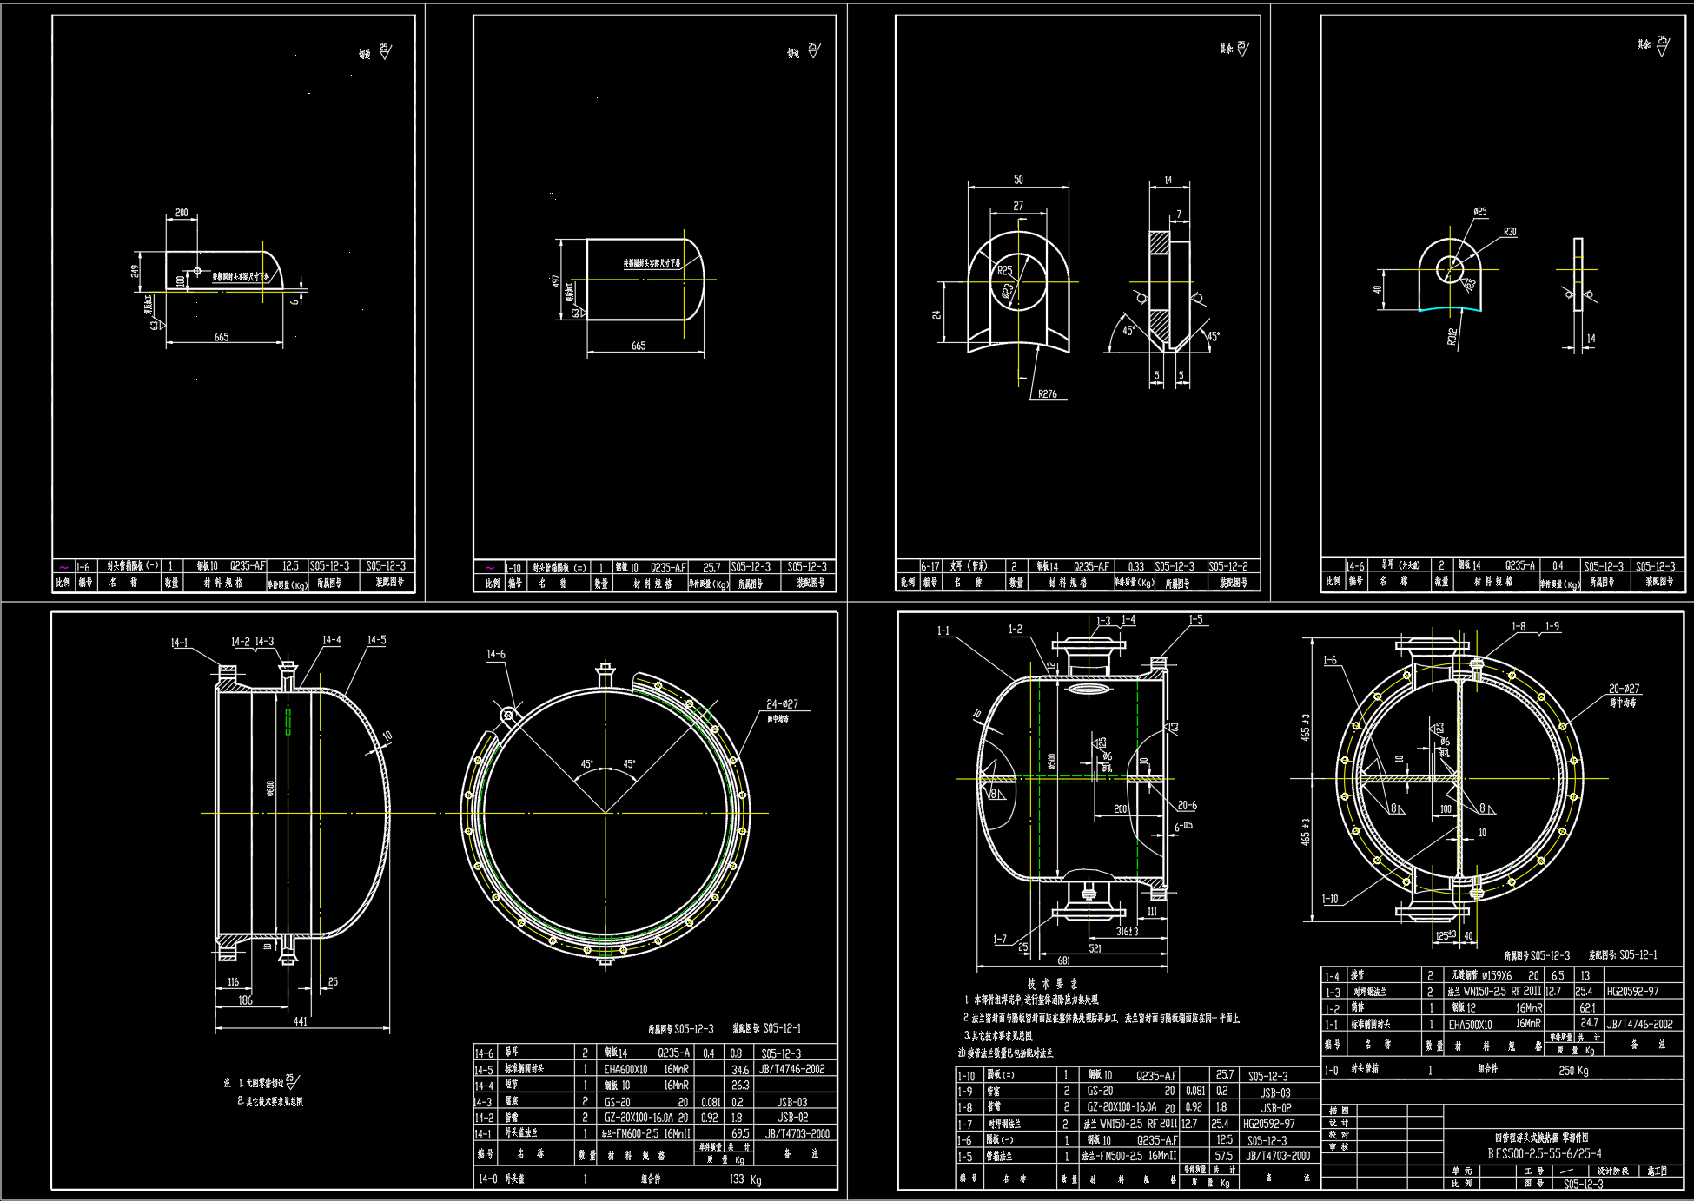Select the 521 length dimension

click(x=1095, y=948)
